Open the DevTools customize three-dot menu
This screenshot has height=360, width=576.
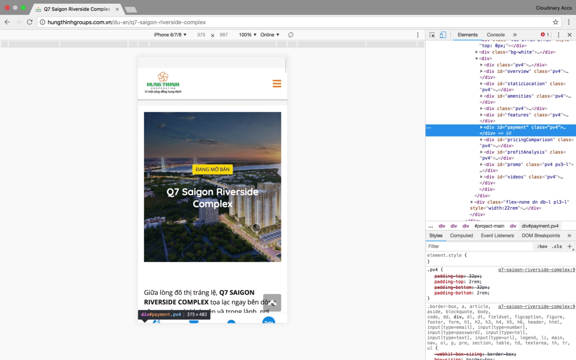558,35
